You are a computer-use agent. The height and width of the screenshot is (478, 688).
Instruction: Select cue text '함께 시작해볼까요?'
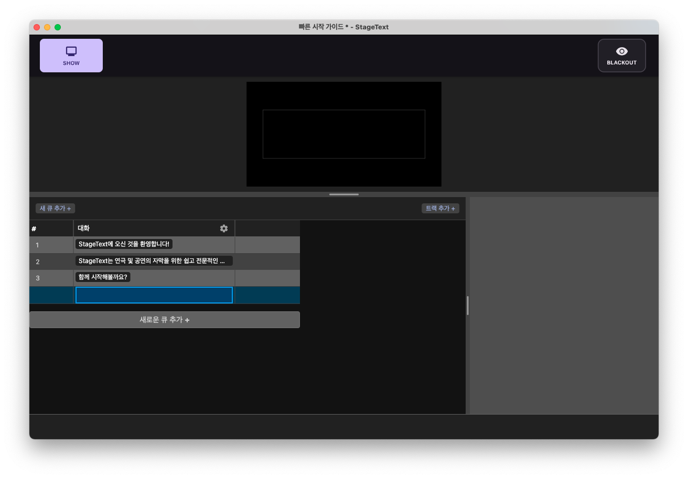103,277
